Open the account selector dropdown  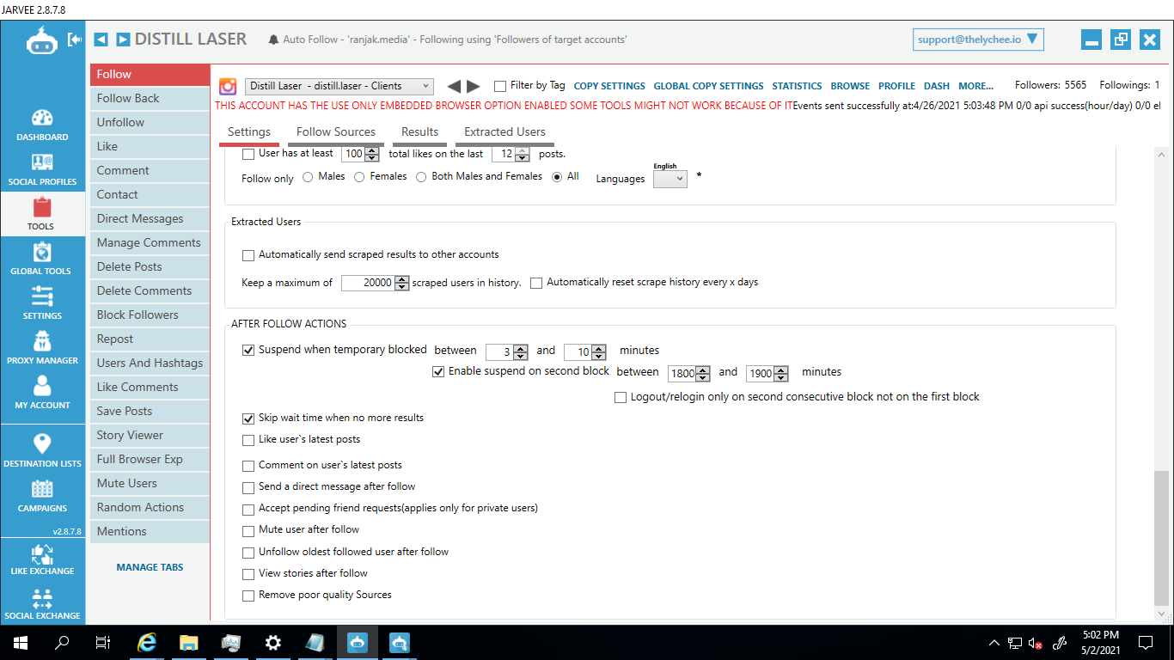click(339, 86)
